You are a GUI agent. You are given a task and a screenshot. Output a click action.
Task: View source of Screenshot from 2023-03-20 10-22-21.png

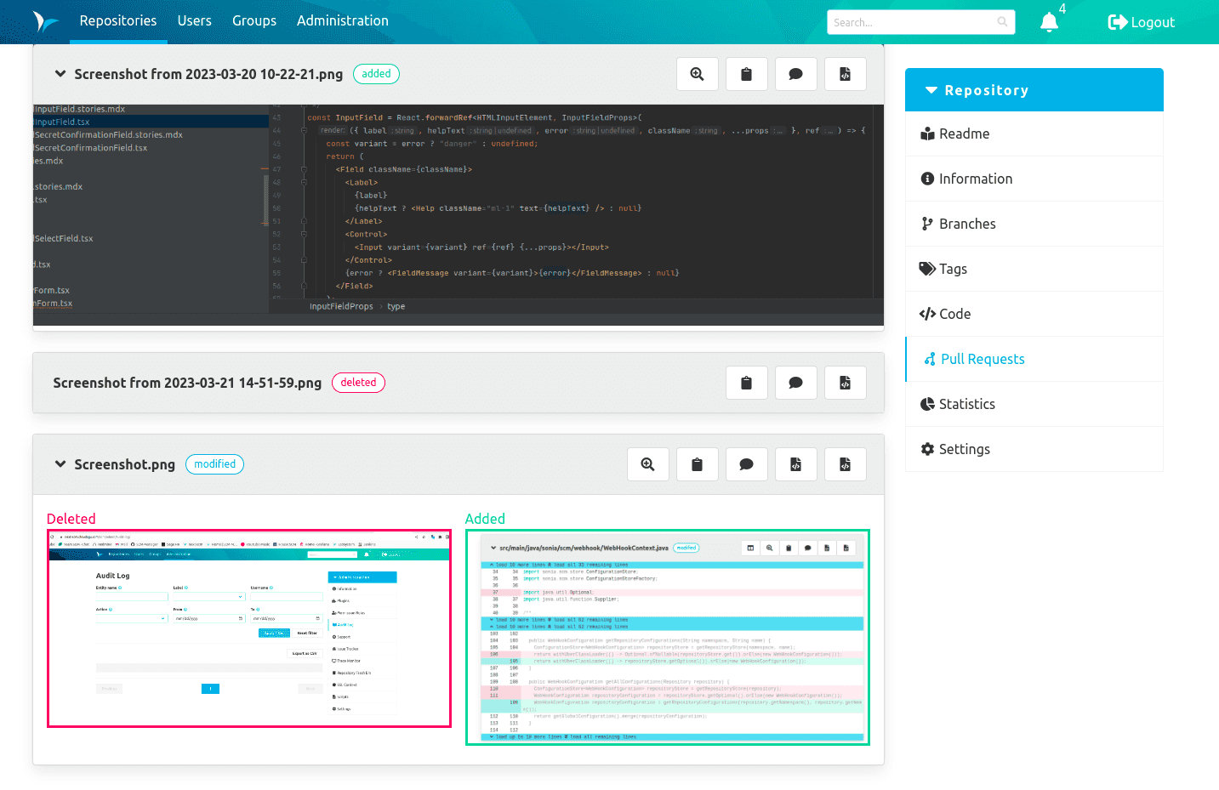pos(845,74)
